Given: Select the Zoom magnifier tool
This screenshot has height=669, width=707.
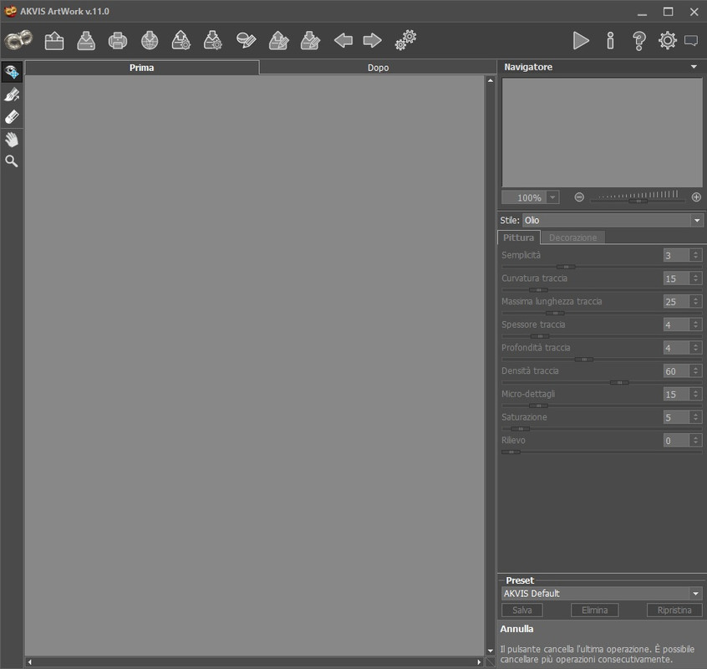Looking at the screenshot, I should pyautogui.click(x=12, y=161).
